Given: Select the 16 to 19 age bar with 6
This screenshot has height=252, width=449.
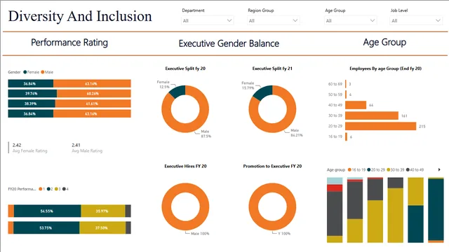Looking at the screenshot, I should coord(346,136).
